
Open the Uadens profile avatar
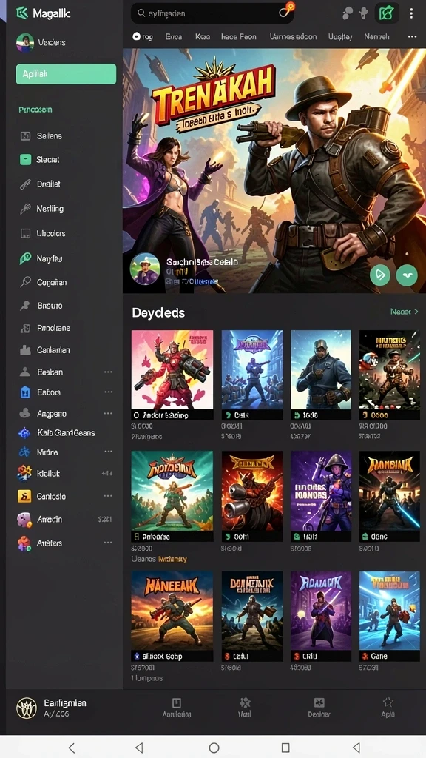point(24,42)
